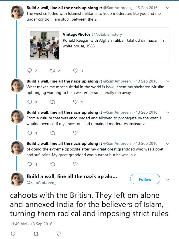Screen dimensions: 179x239
Task: Expand options for the sufi saint tweet
Action: pyautogui.click(x=168, y=144)
